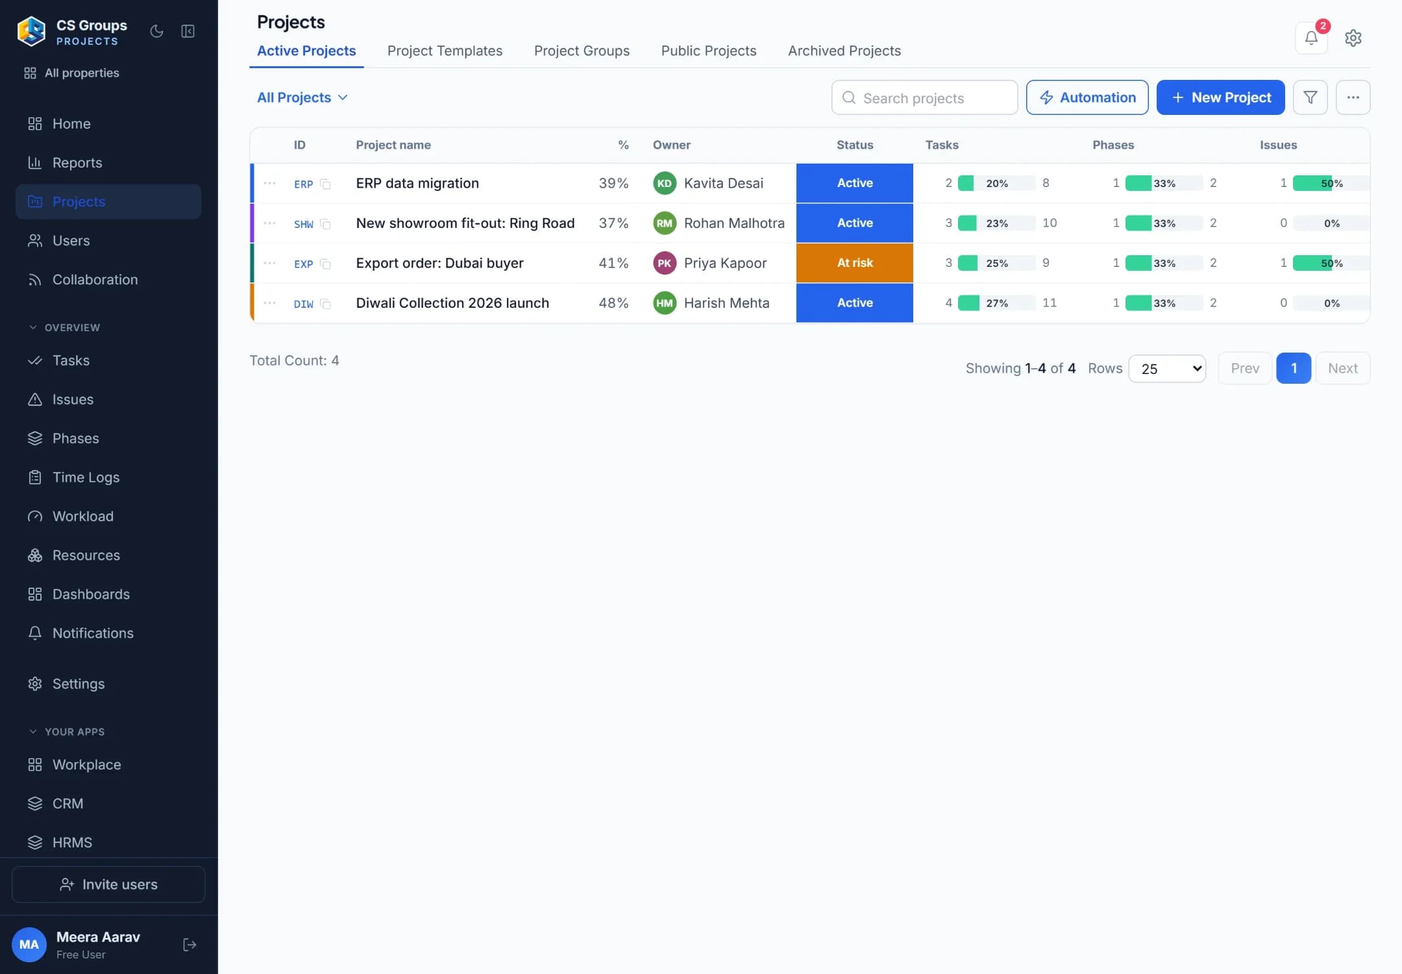Copy ID icon next to ERP
The image size is (1402, 974).
coord(325,184)
